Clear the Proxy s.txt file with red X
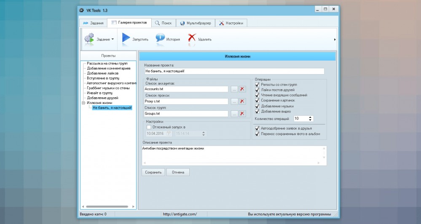Viewport: 421px width, 224px height. click(x=242, y=101)
